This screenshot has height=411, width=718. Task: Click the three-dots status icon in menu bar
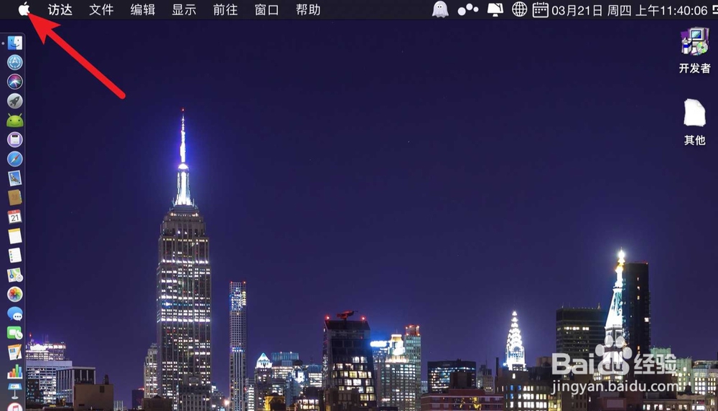468,9
